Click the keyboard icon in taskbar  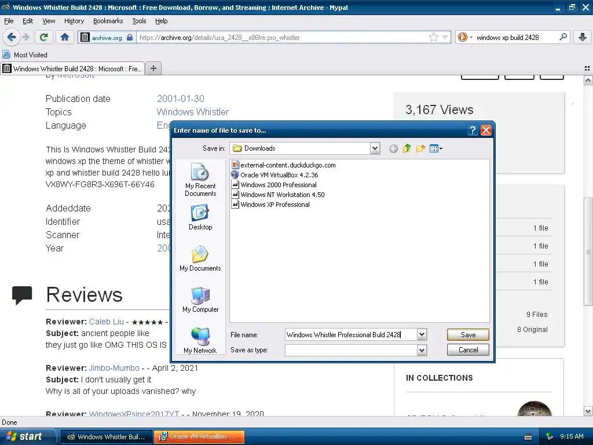528,437
